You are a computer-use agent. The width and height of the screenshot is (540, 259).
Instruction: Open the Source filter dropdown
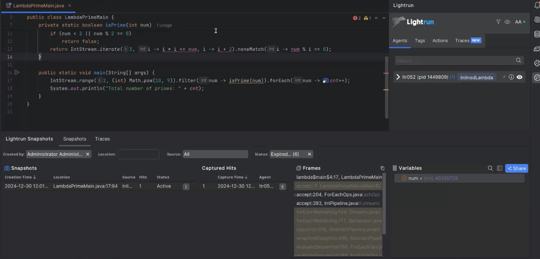(x=215, y=154)
